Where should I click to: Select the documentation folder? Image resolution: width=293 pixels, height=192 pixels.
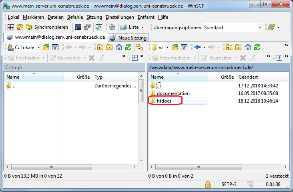click(x=173, y=93)
